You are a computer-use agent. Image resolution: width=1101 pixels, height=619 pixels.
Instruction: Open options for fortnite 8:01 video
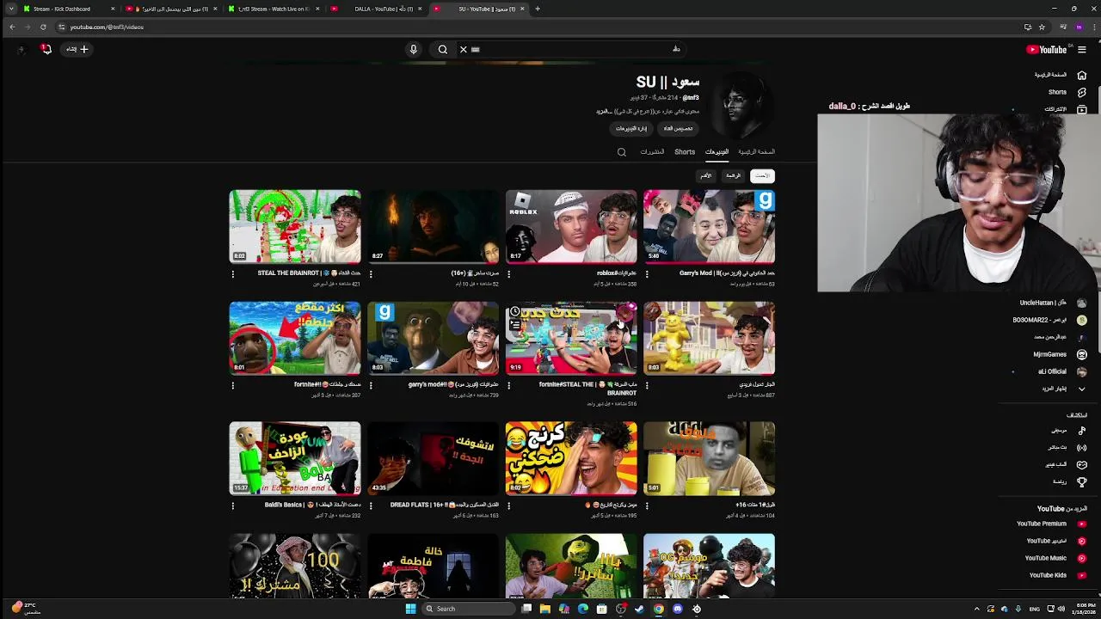(233, 386)
